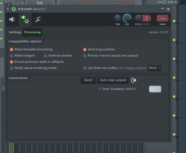This screenshot has width=186, height=153.
Task: Click the PITCH knob
Action: click(138, 18)
